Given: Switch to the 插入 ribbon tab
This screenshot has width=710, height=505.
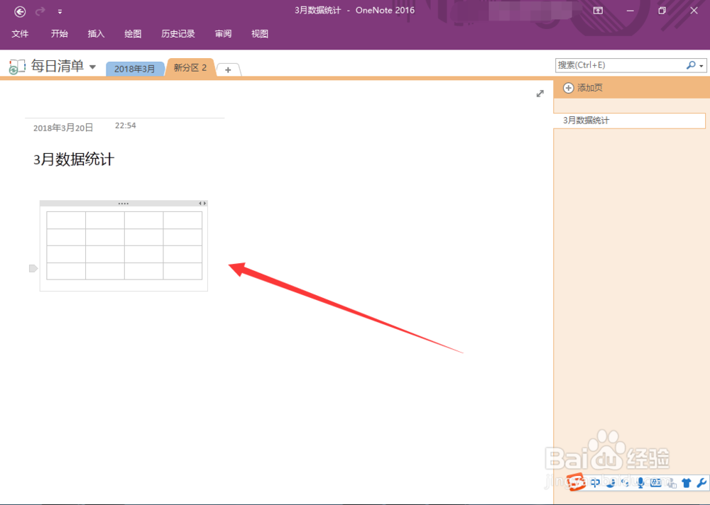Looking at the screenshot, I should [96, 33].
